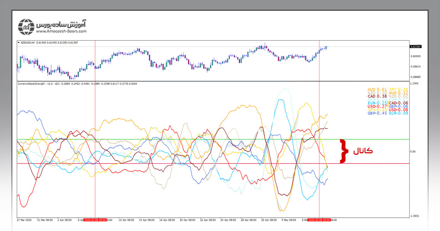Click the Amoozesh-Boors globe logo icon
The height and width of the screenshot is (231, 440).
(26, 27)
